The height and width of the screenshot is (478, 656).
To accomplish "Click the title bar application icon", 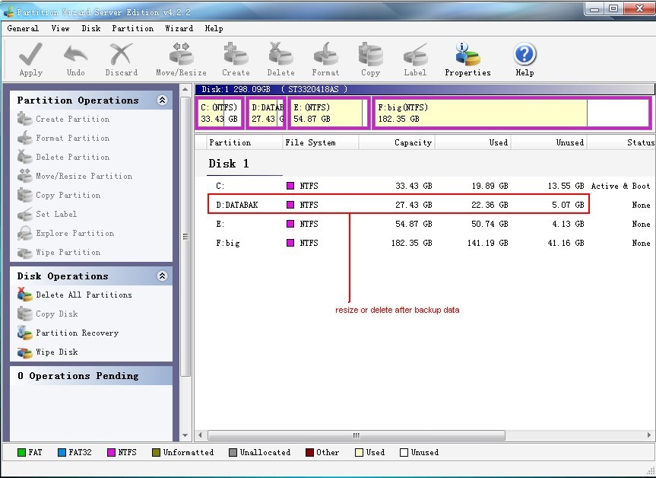I will pos(8,11).
